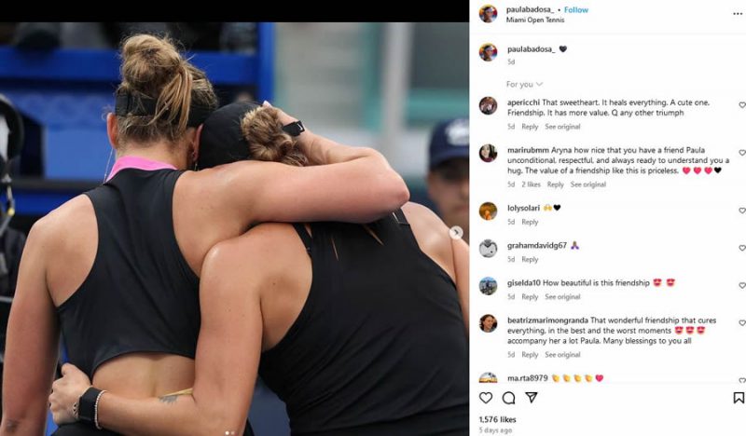Viewport: 746px width, 436px height.
Task: Open paulabadosa_ profile picture in header
Action: point(488,14)
